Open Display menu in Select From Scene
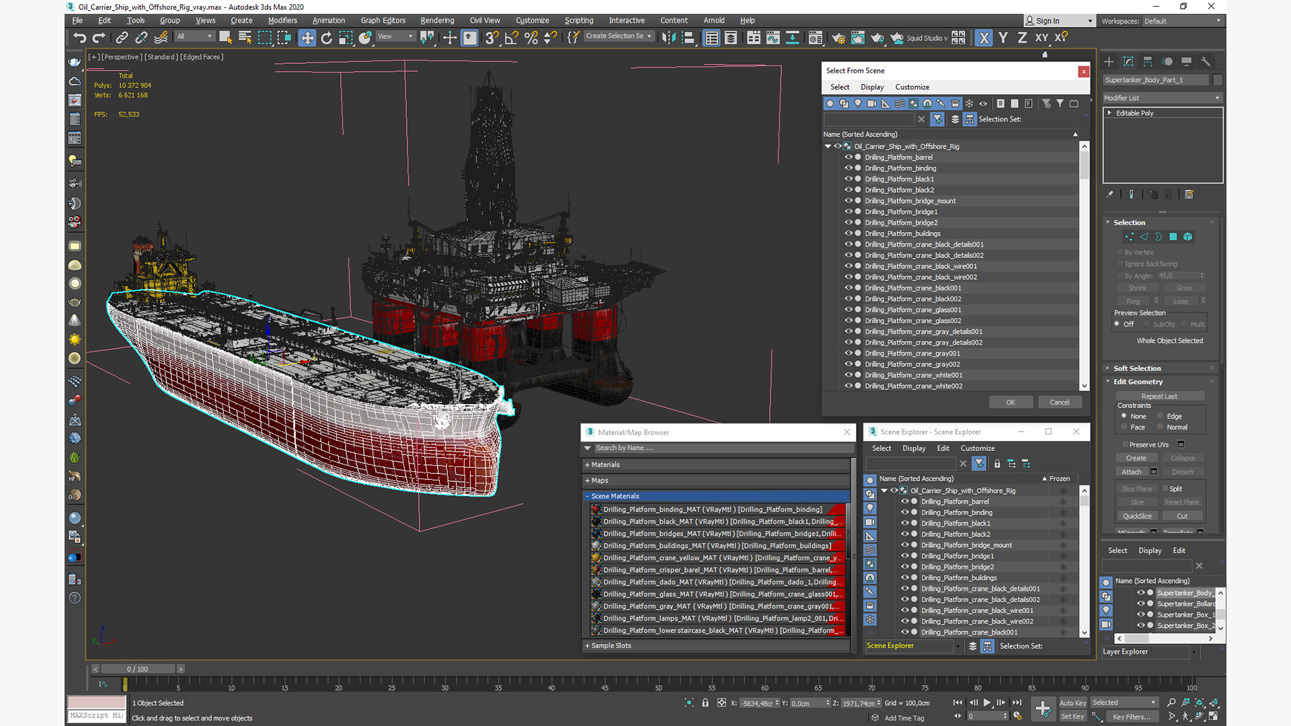Image resolution: width=1291 pixels, height=726 pixels. (872, 87)
